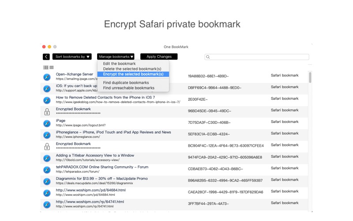353x221 pixels.
Task: Click ID 5EF83C1A-EC6B-4324-
Action: pos(209,134)
